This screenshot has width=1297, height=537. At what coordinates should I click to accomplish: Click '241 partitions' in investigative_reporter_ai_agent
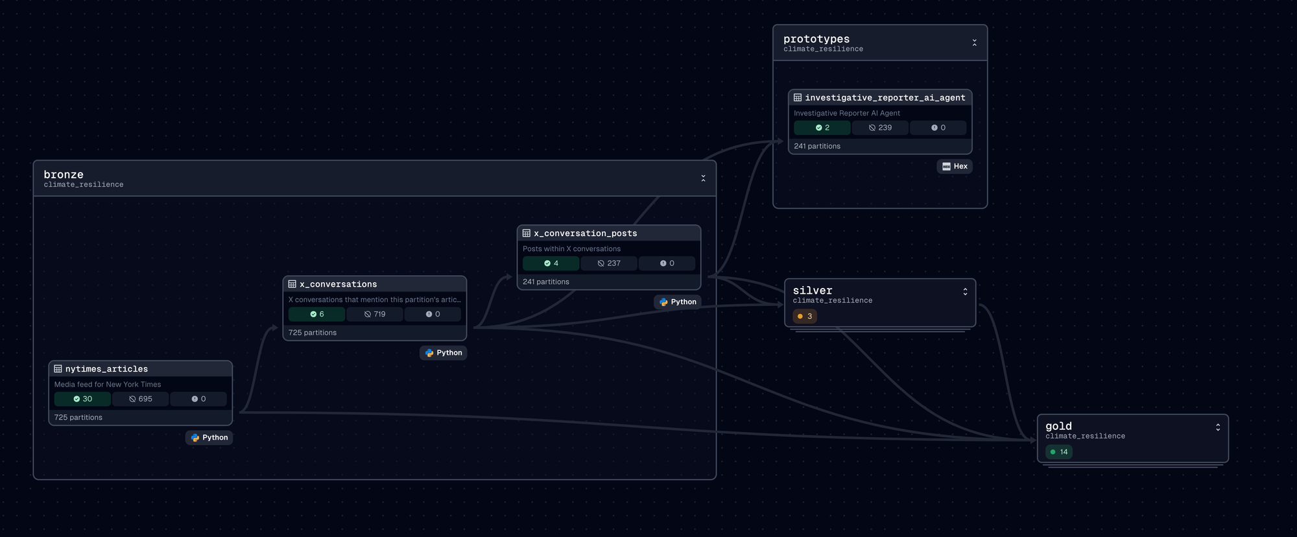817,147
